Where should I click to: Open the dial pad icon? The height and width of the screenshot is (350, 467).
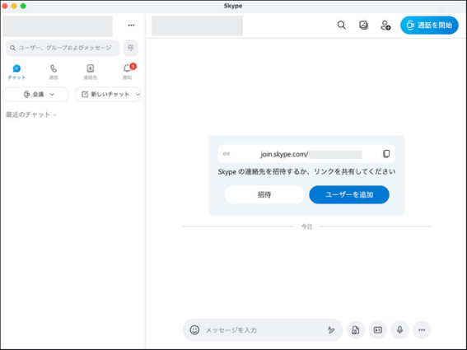click(131, 48)
